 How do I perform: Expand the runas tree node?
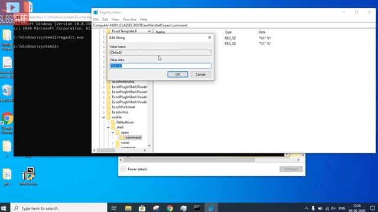click(x=113, y=143)
